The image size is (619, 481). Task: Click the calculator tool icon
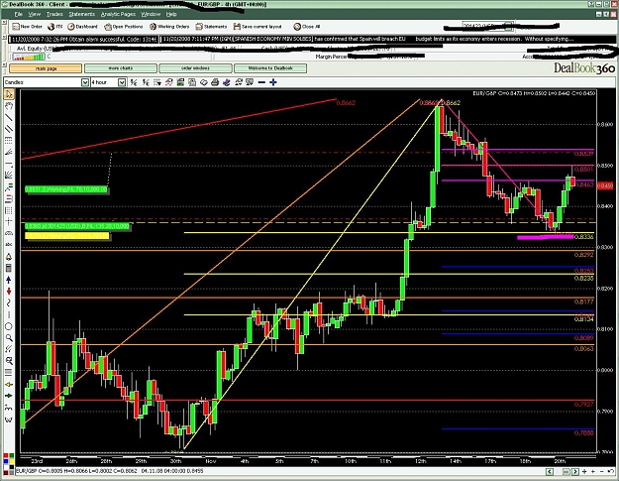(x=9, y=269)
